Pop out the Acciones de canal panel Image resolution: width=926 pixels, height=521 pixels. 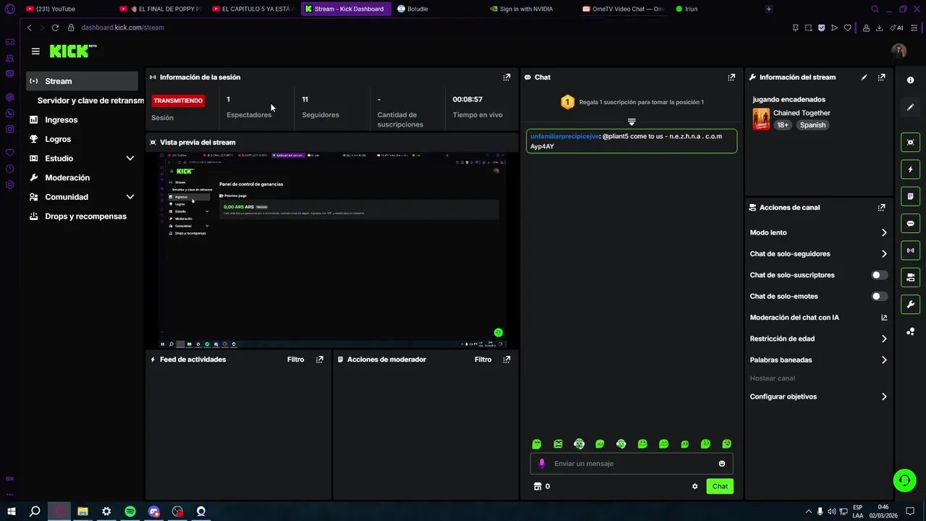881,207
